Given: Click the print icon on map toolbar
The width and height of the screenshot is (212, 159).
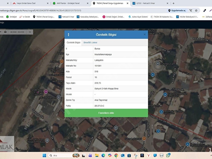Looking at the screenshot, I should point(5,32).
